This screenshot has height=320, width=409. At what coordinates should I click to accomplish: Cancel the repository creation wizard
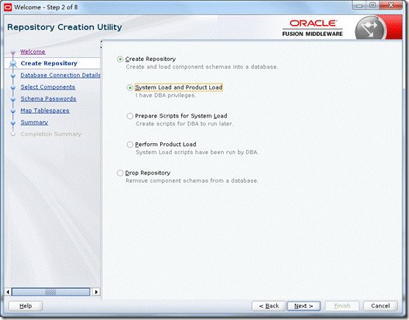[x=380, y=306]
